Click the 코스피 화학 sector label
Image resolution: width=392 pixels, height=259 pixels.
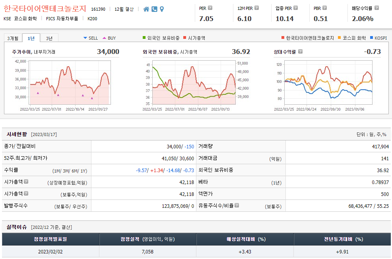click(25, 19)
